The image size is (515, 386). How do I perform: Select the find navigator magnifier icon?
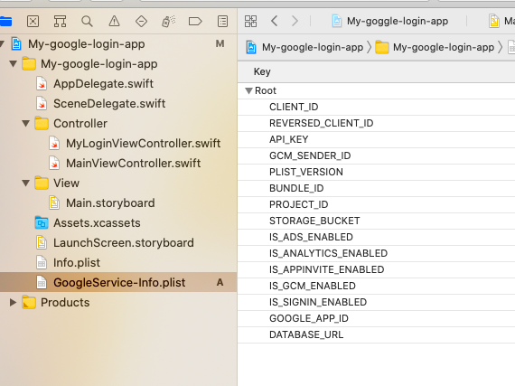[x=87, y=22]
